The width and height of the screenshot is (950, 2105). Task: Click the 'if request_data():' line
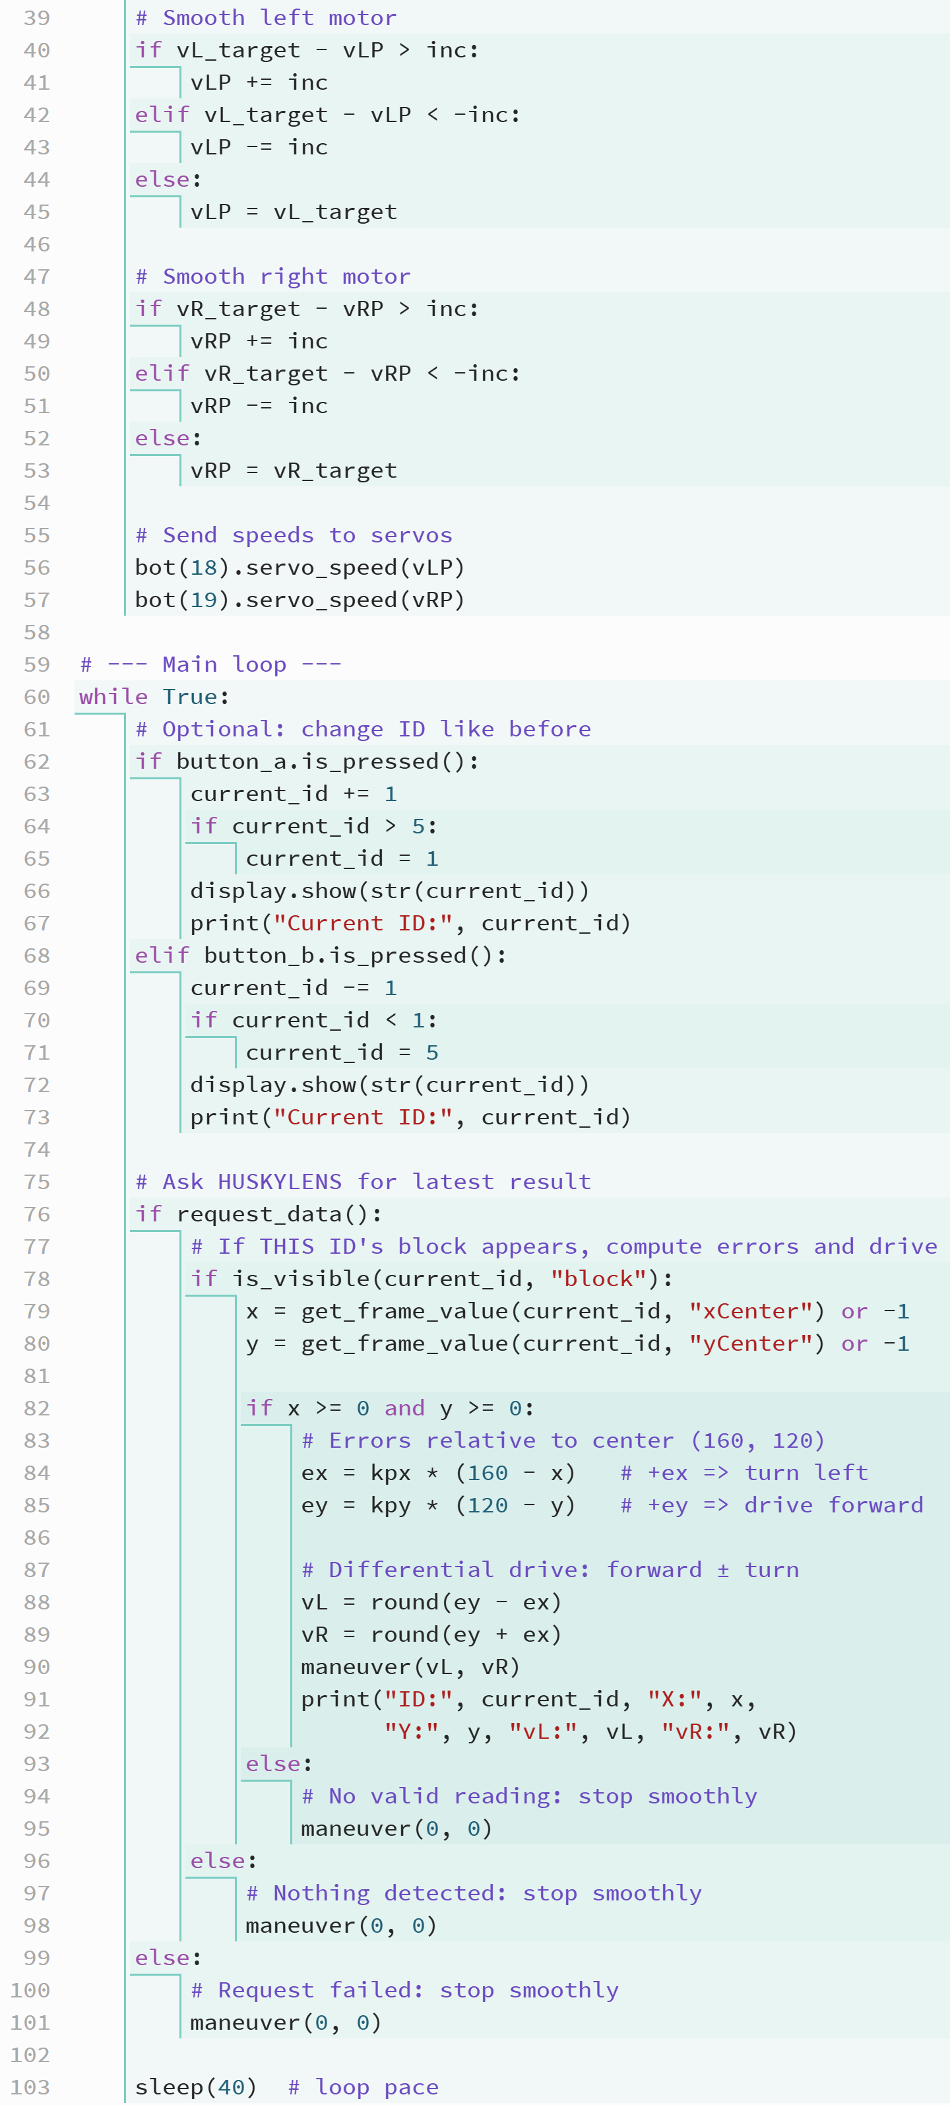(258, 1214)
